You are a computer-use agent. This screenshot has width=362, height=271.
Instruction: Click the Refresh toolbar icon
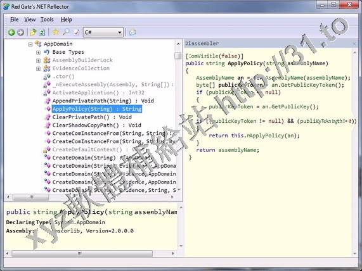coord(42,32)
